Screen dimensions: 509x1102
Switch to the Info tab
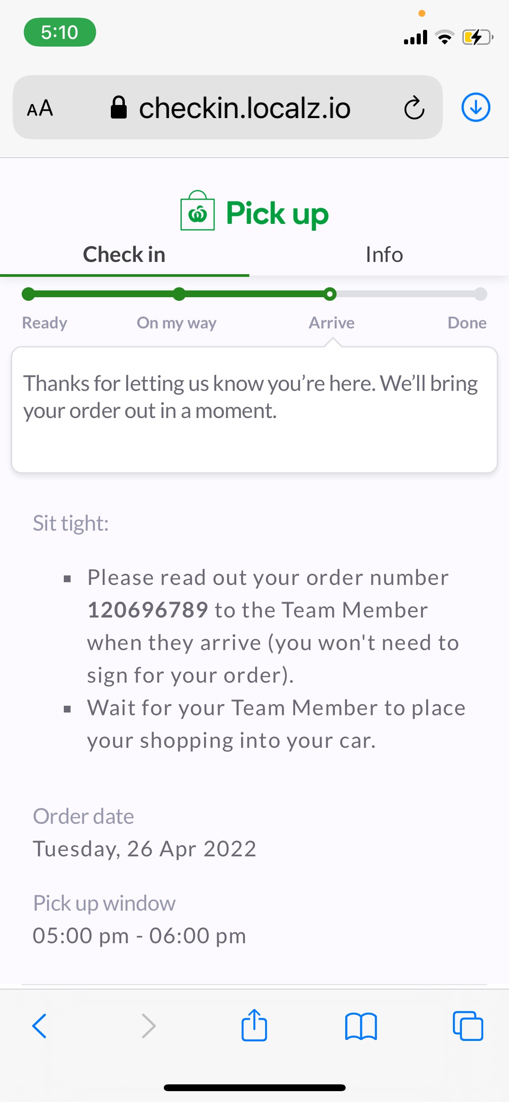pyautogui.click(x=384, y=255)
